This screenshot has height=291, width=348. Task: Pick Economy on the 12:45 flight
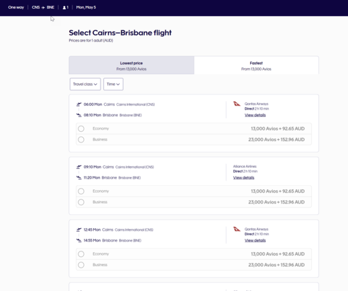click(81, 254)
